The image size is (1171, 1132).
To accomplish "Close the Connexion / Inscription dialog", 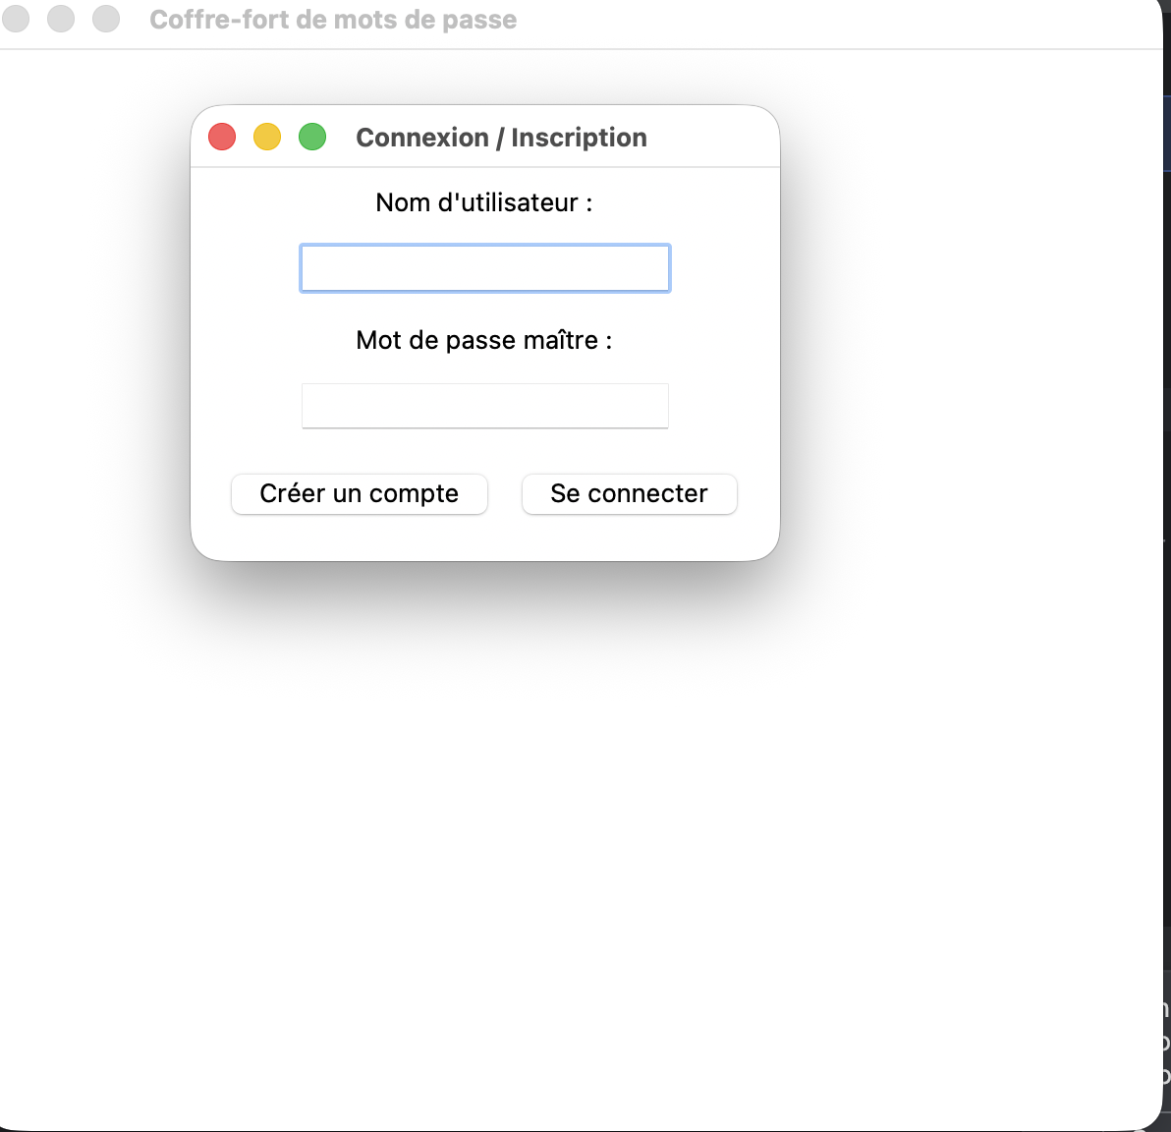I will click(x=222, y=137).
